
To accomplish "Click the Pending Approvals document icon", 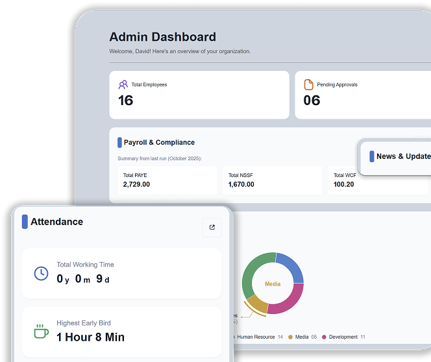I will point(308,84).
